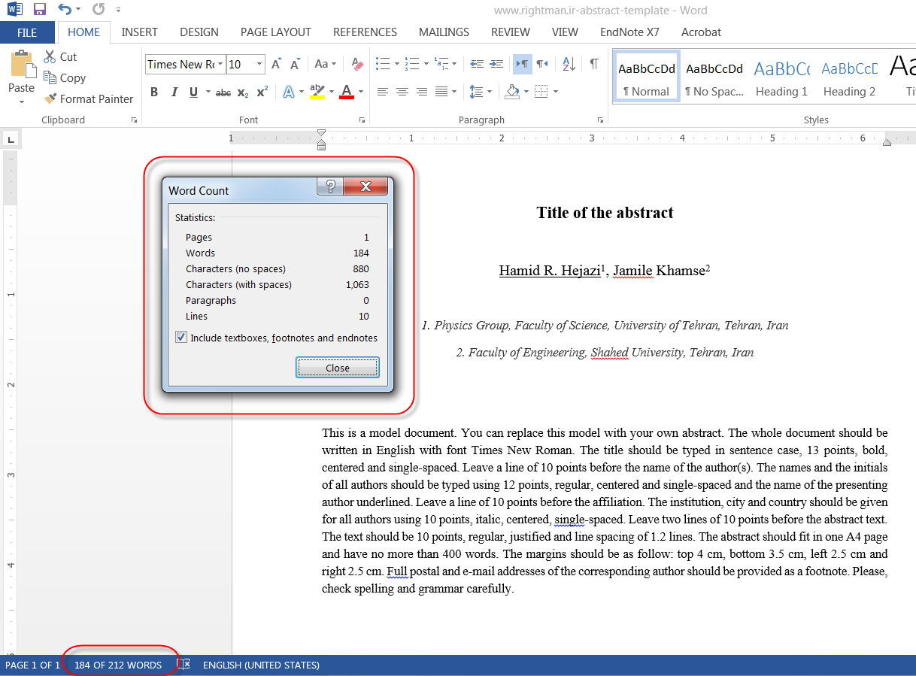This screenshot has height=676, width=916.
Task: Click the Bullets list icon
Action: point(383,64)
